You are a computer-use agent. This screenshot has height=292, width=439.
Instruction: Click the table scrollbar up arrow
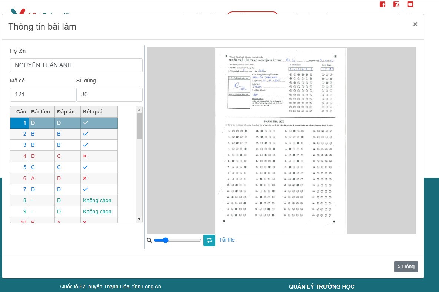(x=139, y=110)
